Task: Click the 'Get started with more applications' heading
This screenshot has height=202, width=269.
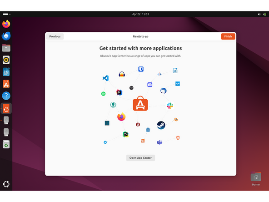Action: [140, 48]
